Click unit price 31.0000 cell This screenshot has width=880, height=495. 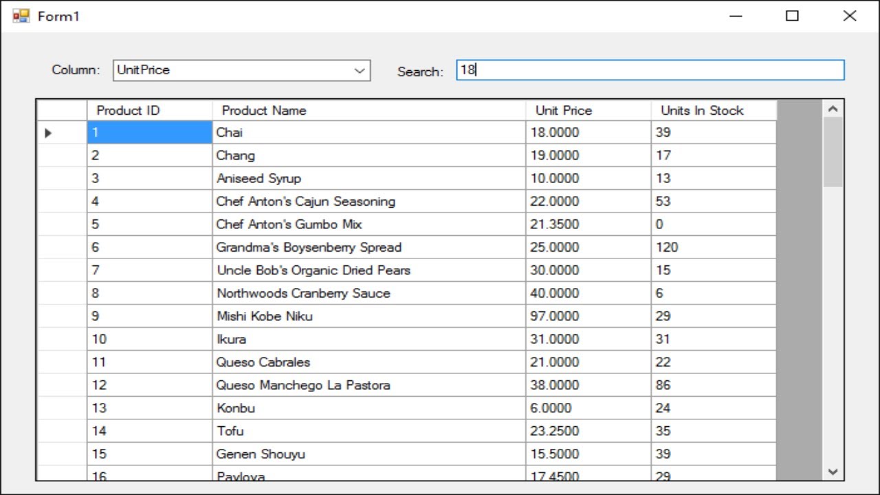coord(588,339)
